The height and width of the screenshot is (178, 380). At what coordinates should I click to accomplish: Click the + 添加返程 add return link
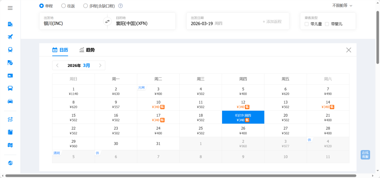(272, 21)
